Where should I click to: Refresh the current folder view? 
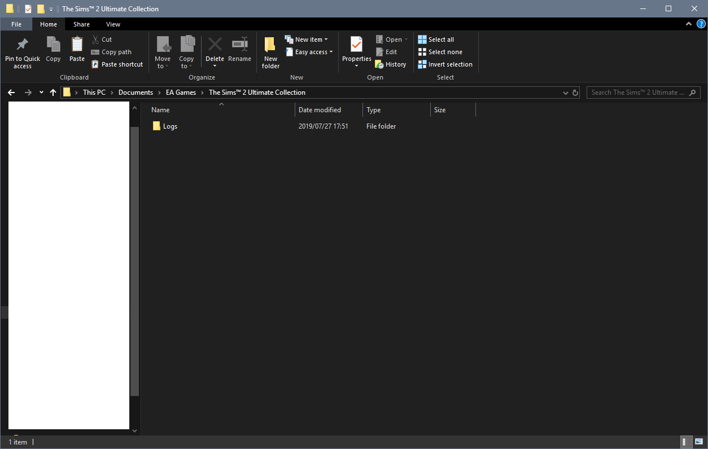coord(575,93)
